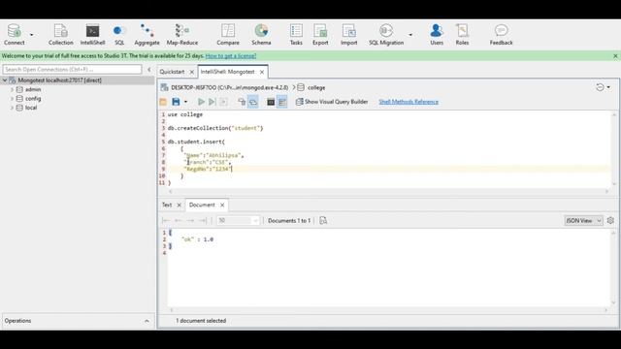Run the entire script with play button
The image size is (621, 349).
(201, 102)
